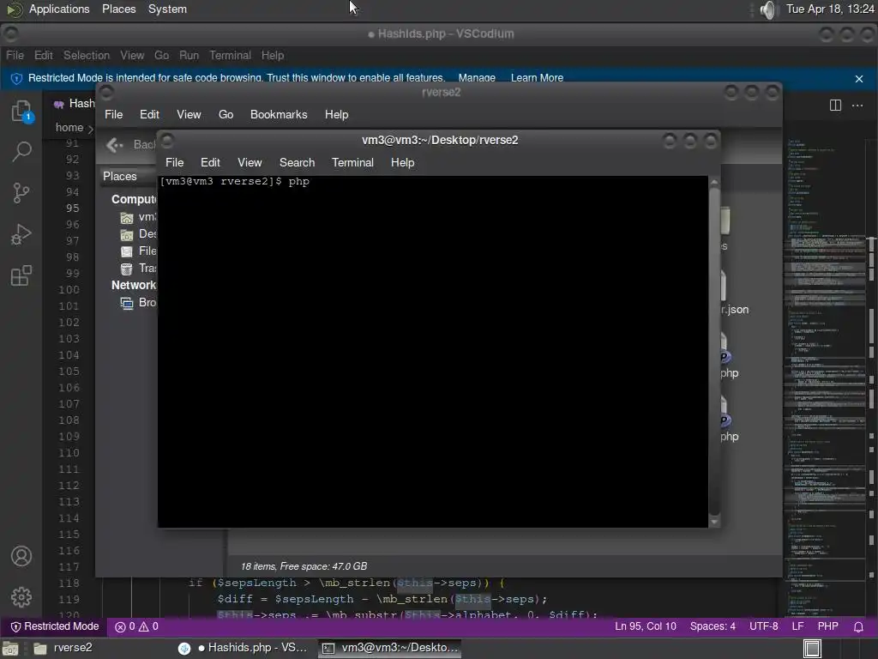This screenshot has height=659, width=878.
Task: Open the terminal Edit menu
Action: 210,162
